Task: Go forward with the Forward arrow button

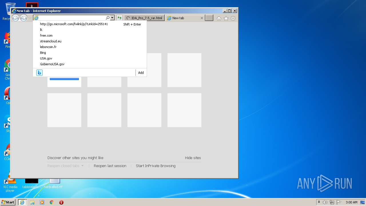Action: tap(23, 18)
